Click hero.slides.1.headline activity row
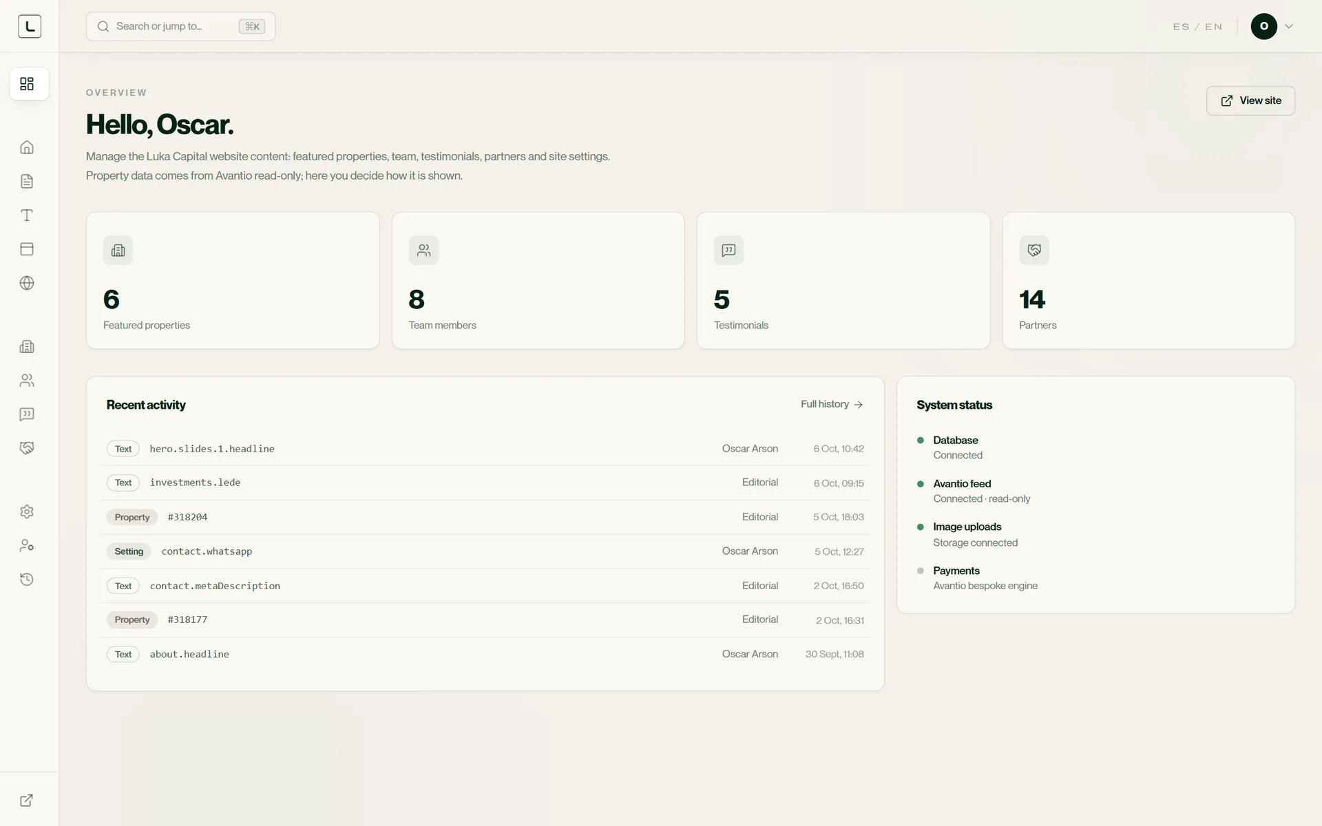This screenshot has height=826, width=1322. click(485, 449)
